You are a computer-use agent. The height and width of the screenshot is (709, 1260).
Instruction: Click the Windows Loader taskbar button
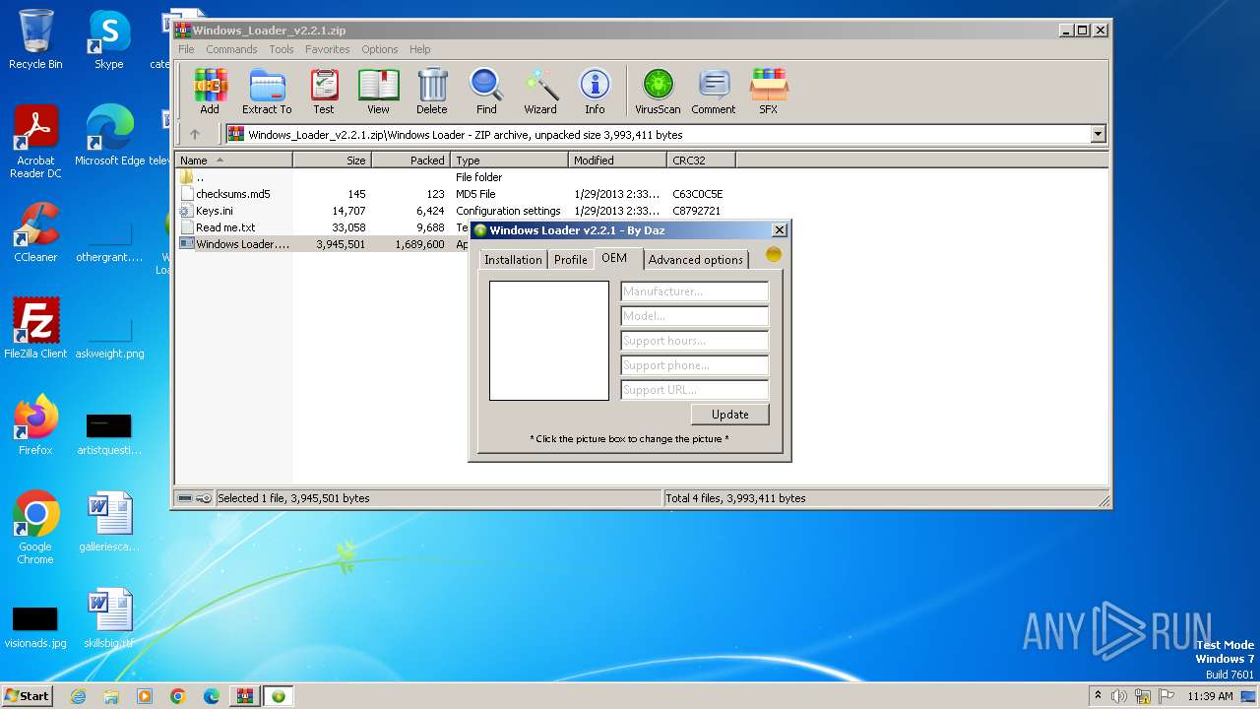pos(279,696)
